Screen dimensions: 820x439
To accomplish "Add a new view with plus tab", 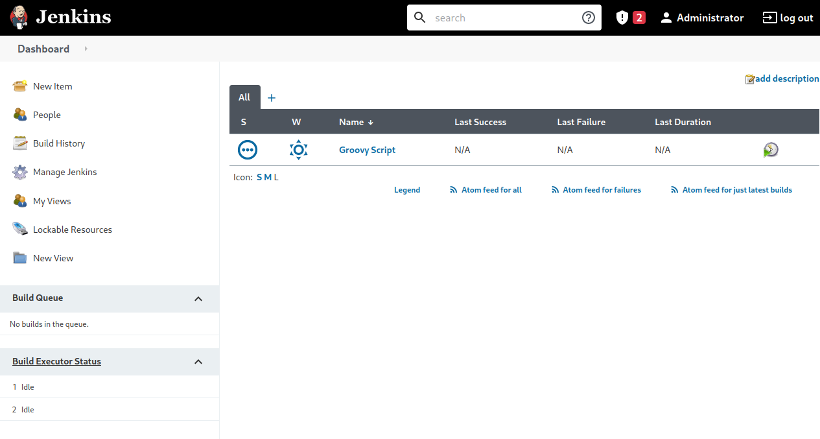I will (272, 98).
